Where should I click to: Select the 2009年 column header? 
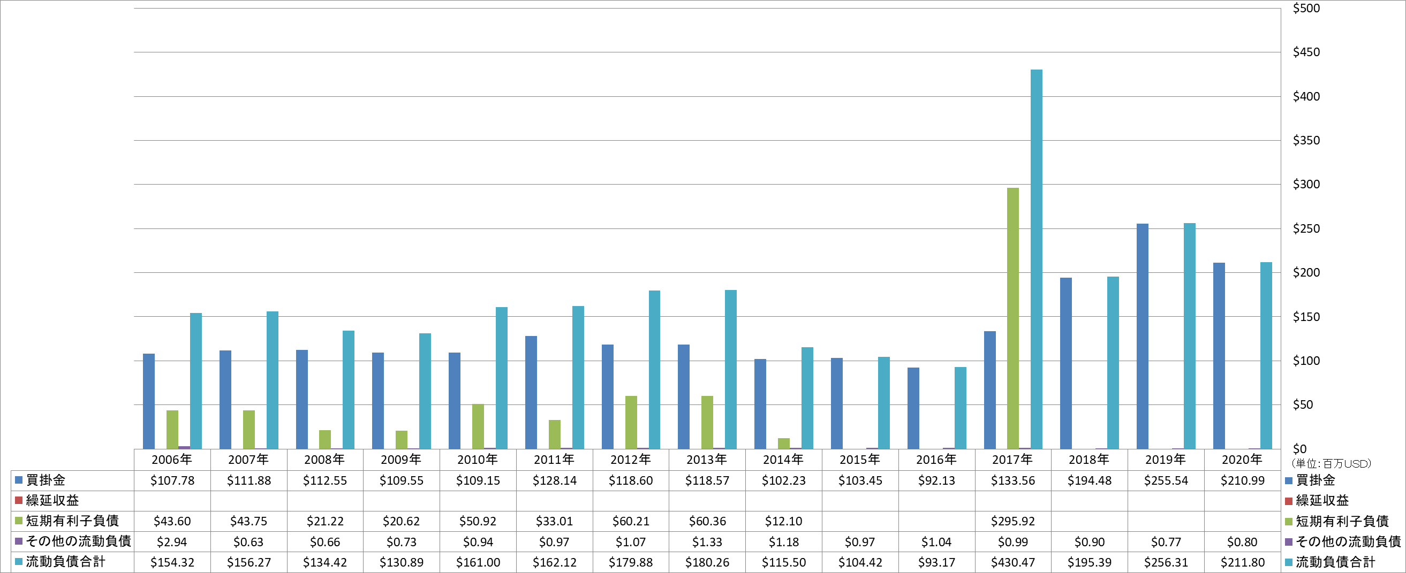point(401,460)
